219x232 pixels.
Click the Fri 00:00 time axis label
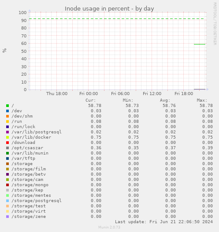pyautogui.click(x=89, y=94)
